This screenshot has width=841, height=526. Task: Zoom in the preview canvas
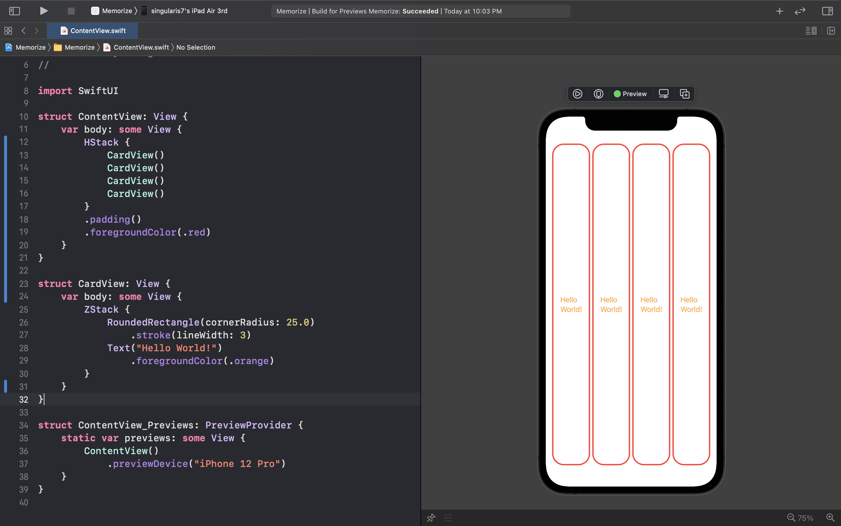(x=830, y=518)
